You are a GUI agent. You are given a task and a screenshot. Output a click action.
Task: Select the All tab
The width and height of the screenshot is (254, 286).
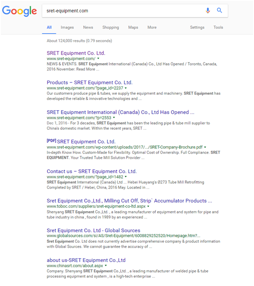click(x=49, y=27)
